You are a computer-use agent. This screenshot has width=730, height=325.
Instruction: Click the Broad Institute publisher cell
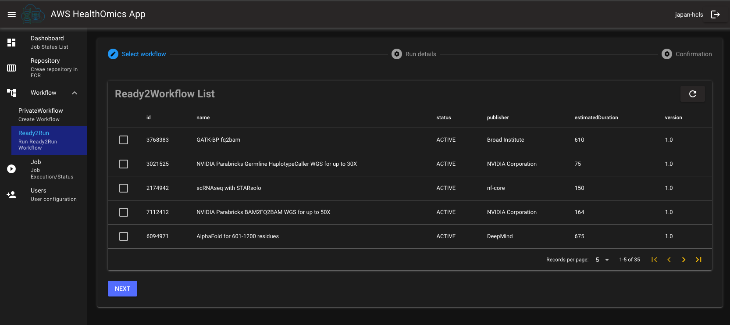click(x=506, y=140)
